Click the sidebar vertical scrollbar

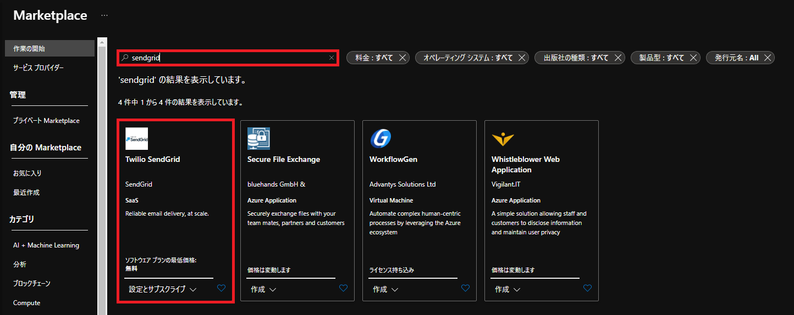click(102, 176)
